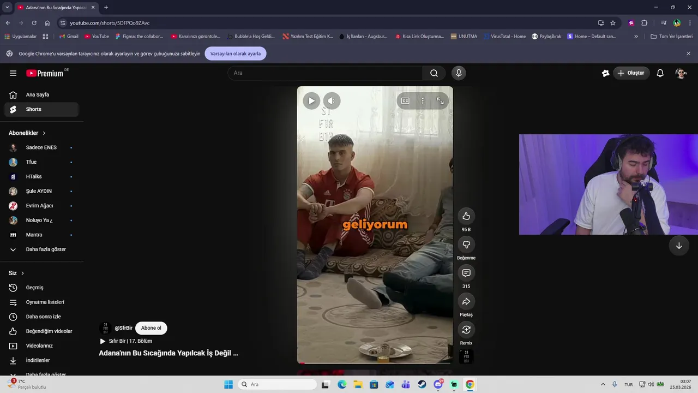Dislike this Short
This screenshot has height=393, width=698.
pyautogui.click(x=466, y=245)
